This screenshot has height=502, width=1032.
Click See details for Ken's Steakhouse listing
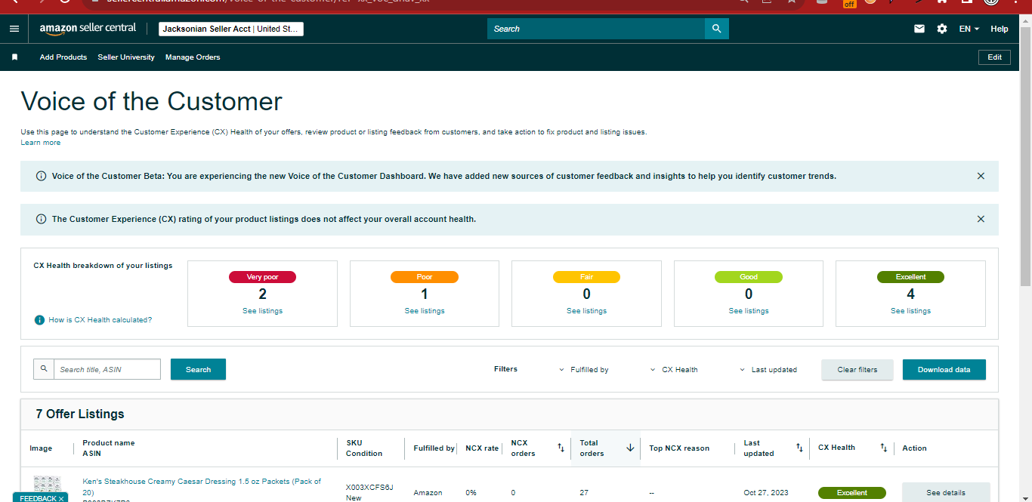coord(946,492)
